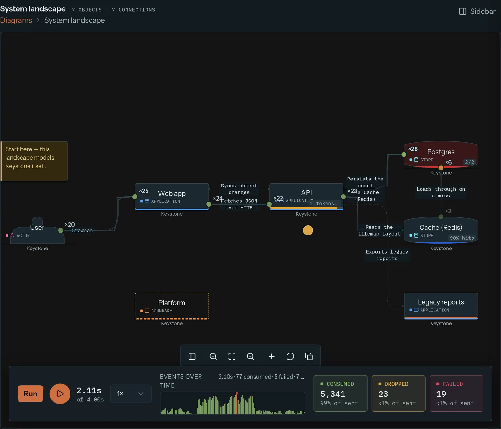The width and height of the screenshot is (501, 429).
Task: Click the "Reads the tilemap layout" label
Action: [x=379, y=230]
